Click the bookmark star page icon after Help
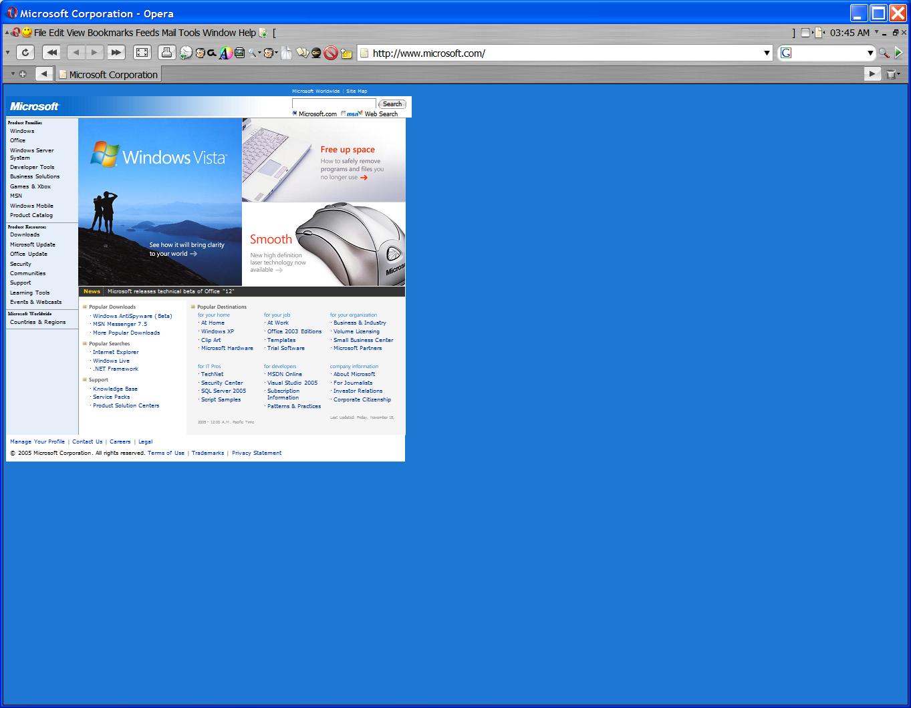 pyautogui.click(x=263, y=33)
